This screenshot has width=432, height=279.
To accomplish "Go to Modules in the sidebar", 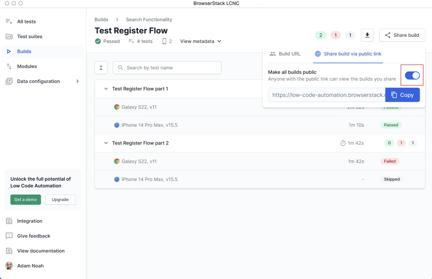I will coord(27,66).
